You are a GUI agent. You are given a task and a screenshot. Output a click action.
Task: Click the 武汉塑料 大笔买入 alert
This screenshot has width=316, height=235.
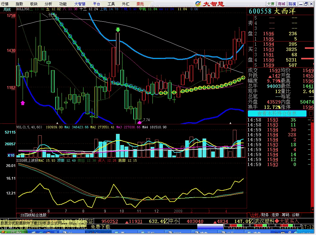coord(277,221)
